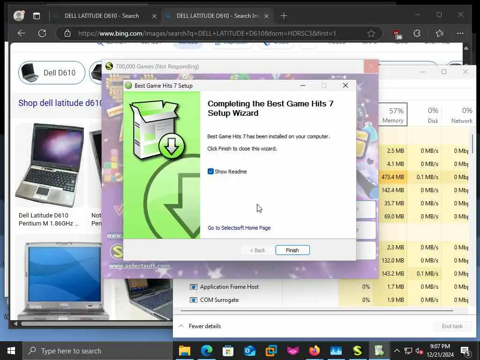Click the 473.4 MB memory value
The image size is (480, 360).
(x=392, y=177)
